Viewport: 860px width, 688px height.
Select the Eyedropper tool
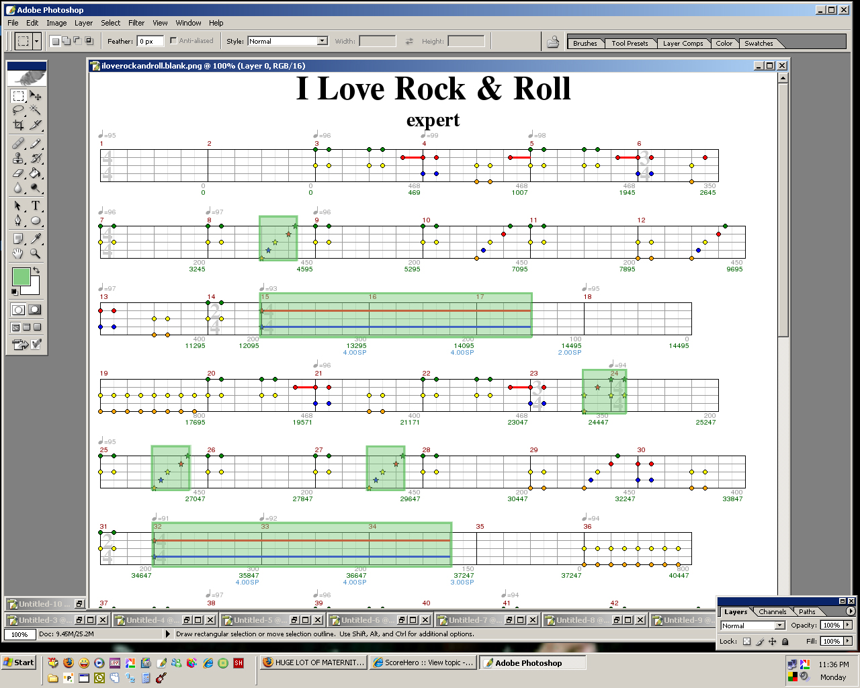click(x=36, y=239)
